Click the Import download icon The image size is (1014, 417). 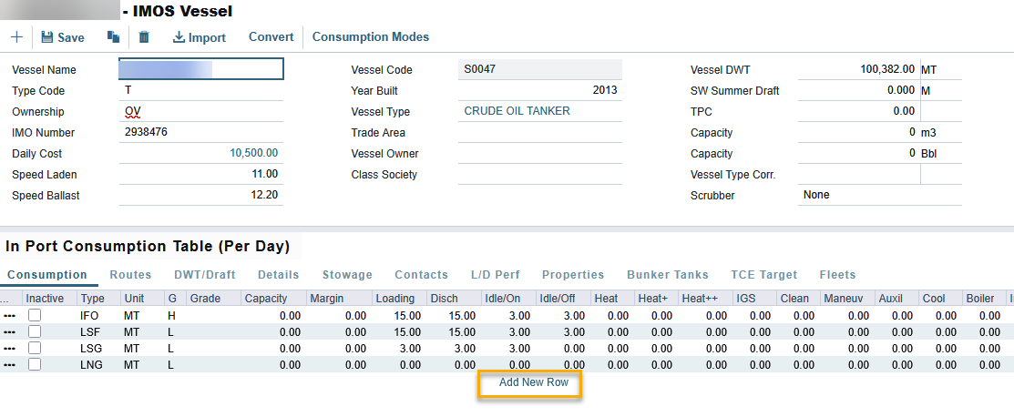pyautogui.click(x=179, y=37)
